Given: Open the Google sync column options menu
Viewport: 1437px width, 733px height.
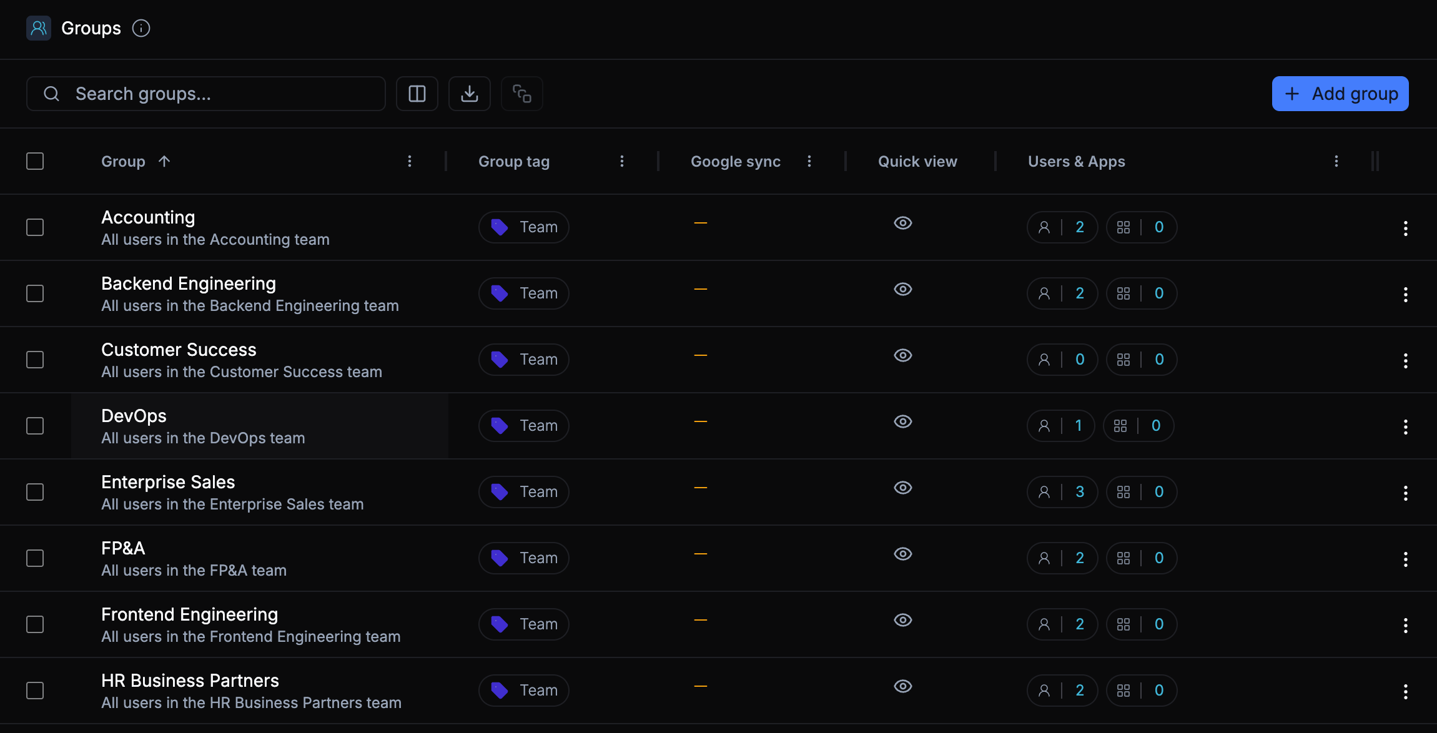Looking at the screenshot, I should (809, 161).
